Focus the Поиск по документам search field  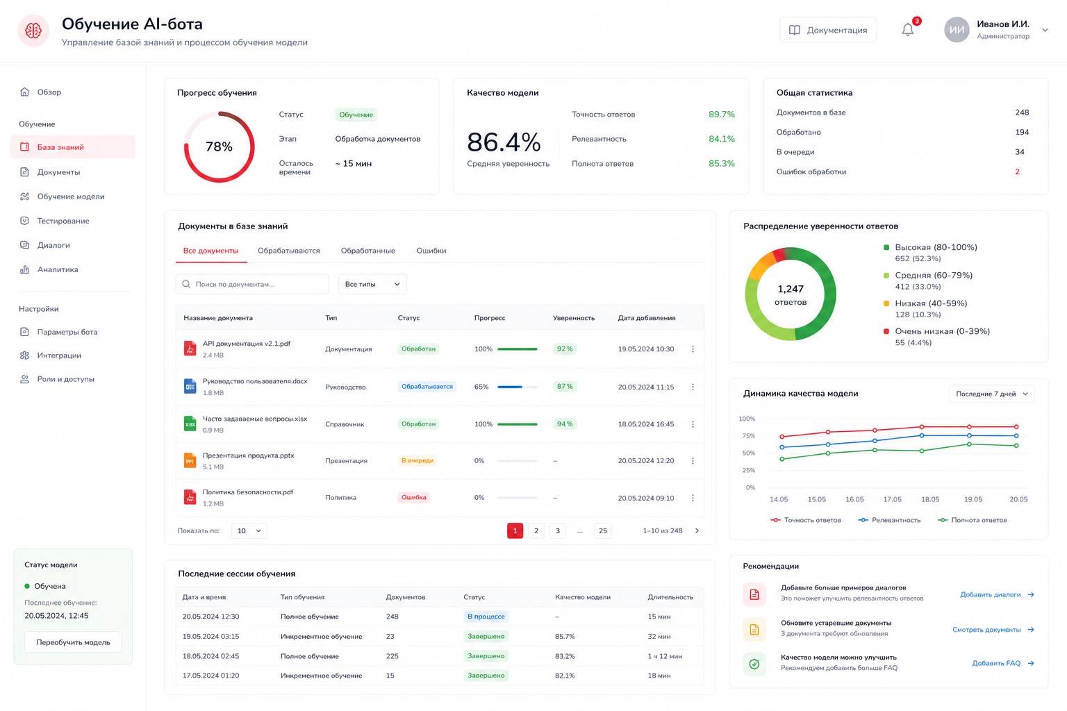pyautogui.click(x=252, y=284)
